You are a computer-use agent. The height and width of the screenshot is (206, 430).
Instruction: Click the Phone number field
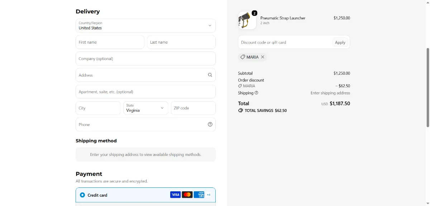[x=145, y=124]
